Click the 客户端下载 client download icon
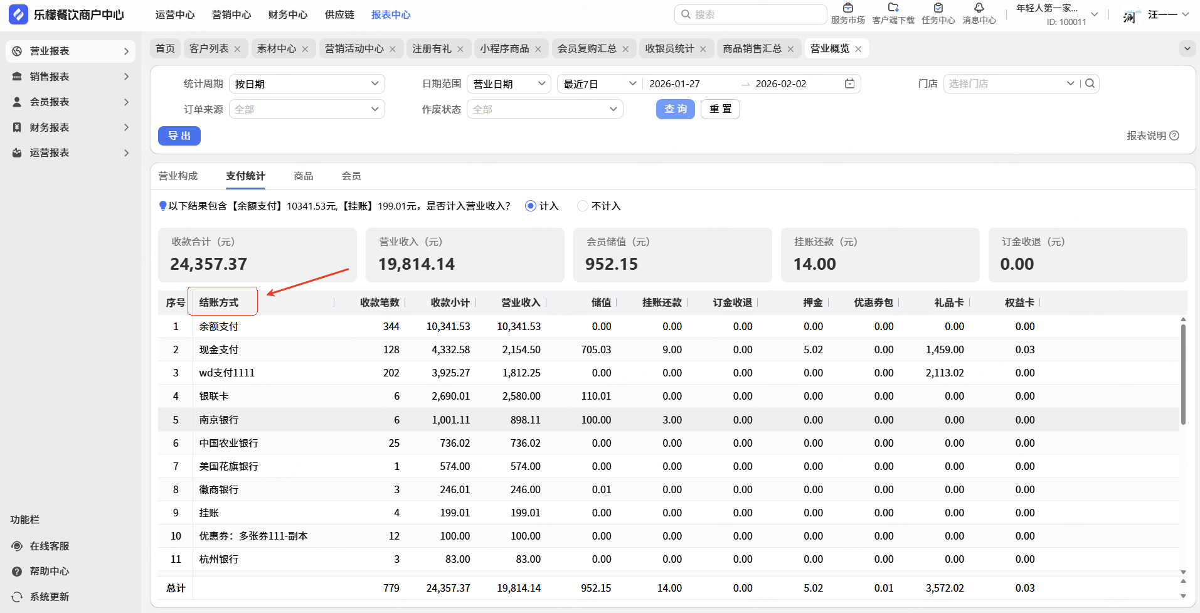This screenshot has height=613, width=1200. pyautogui.click(x=893, y=9)
